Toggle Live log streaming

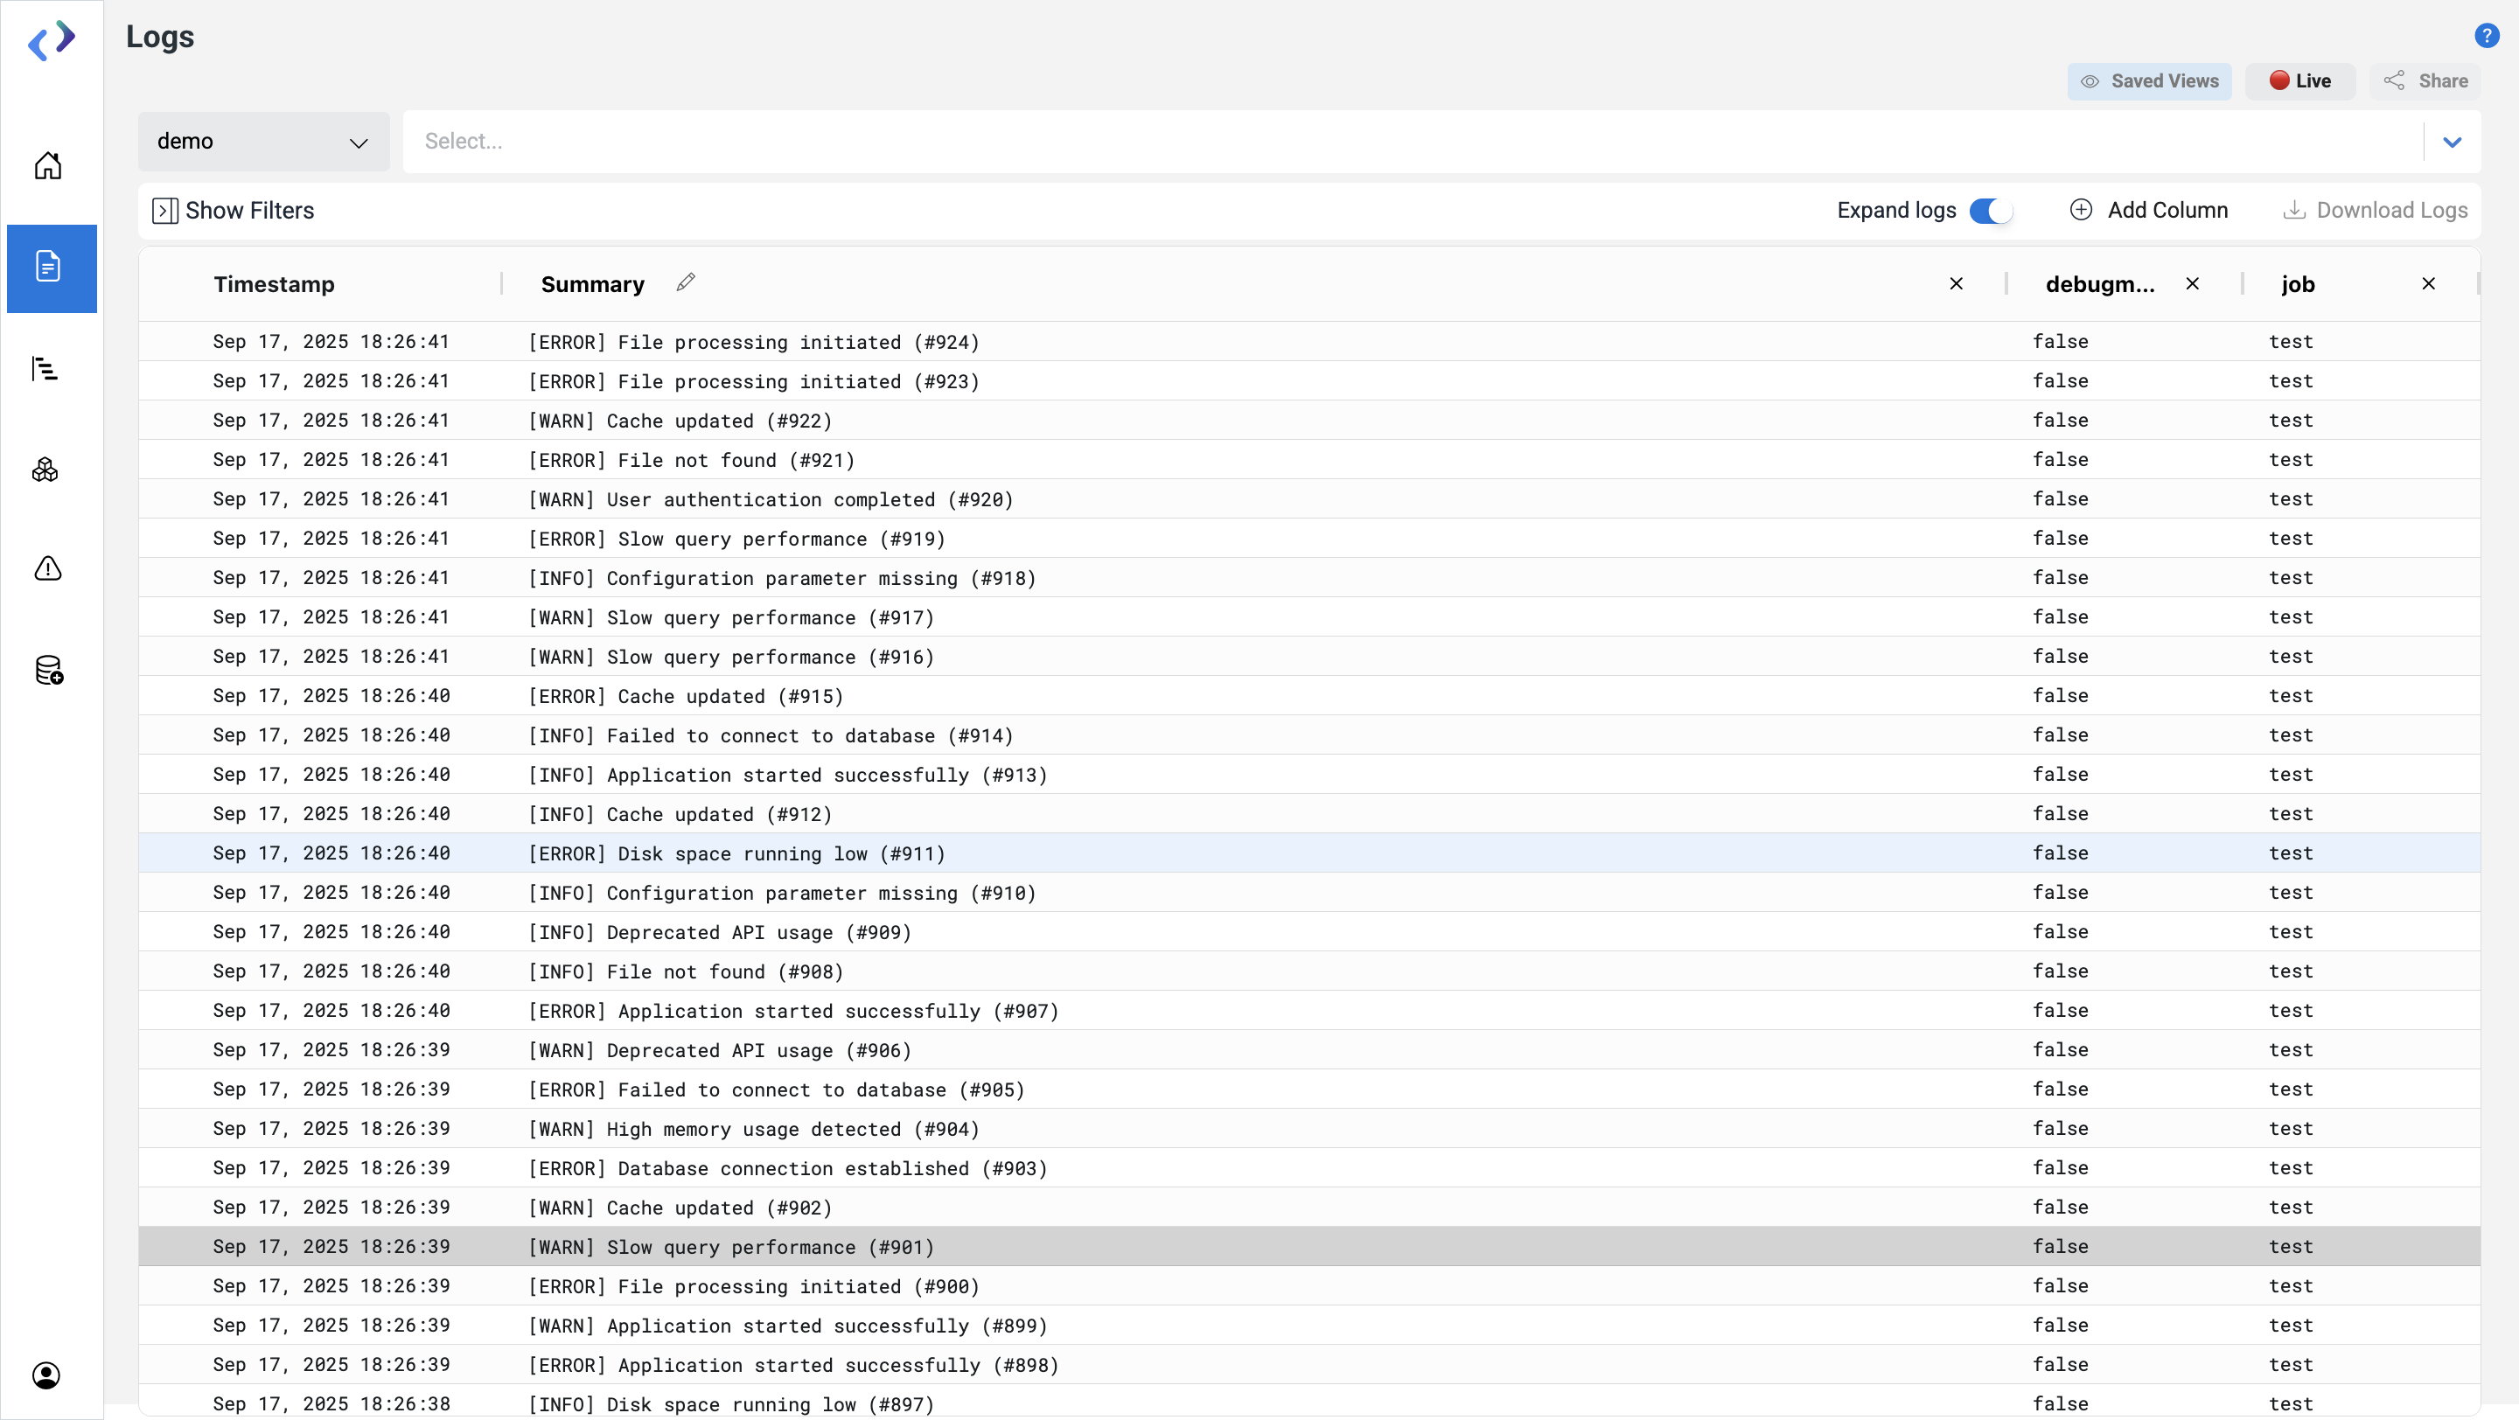[x=2300, y=81]
